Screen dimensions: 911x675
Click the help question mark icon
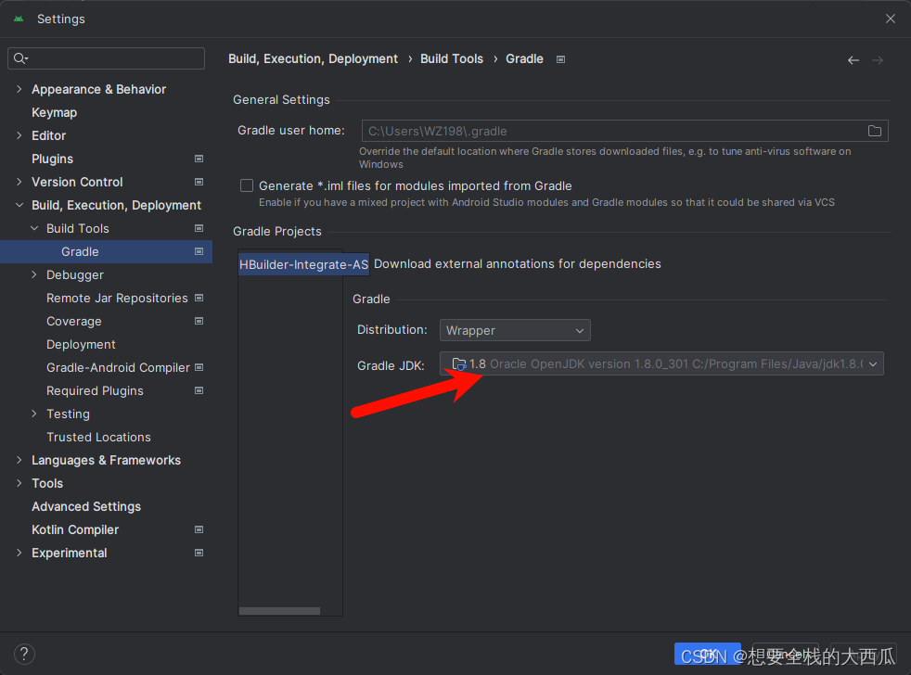(25, 654)
